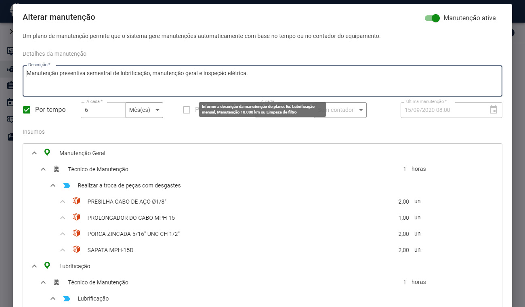Open the date picker for Última manutenção
Image resolution: width=525 pixels, height=307 pixels.
(493, 110)
